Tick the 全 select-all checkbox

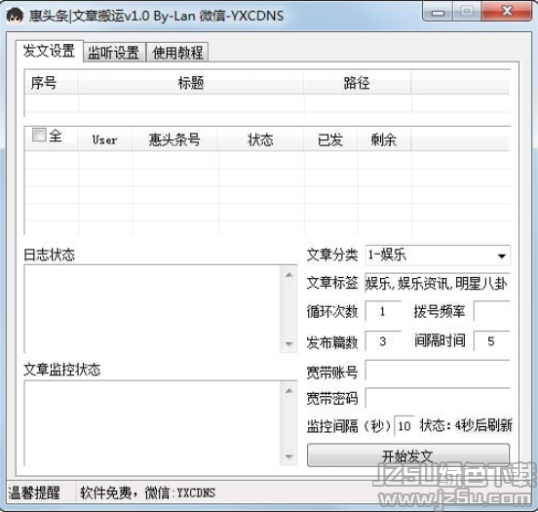tap(39, 135)
